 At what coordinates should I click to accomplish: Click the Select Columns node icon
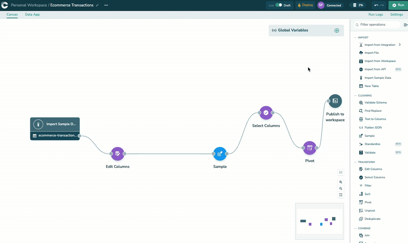click(266, 113)
